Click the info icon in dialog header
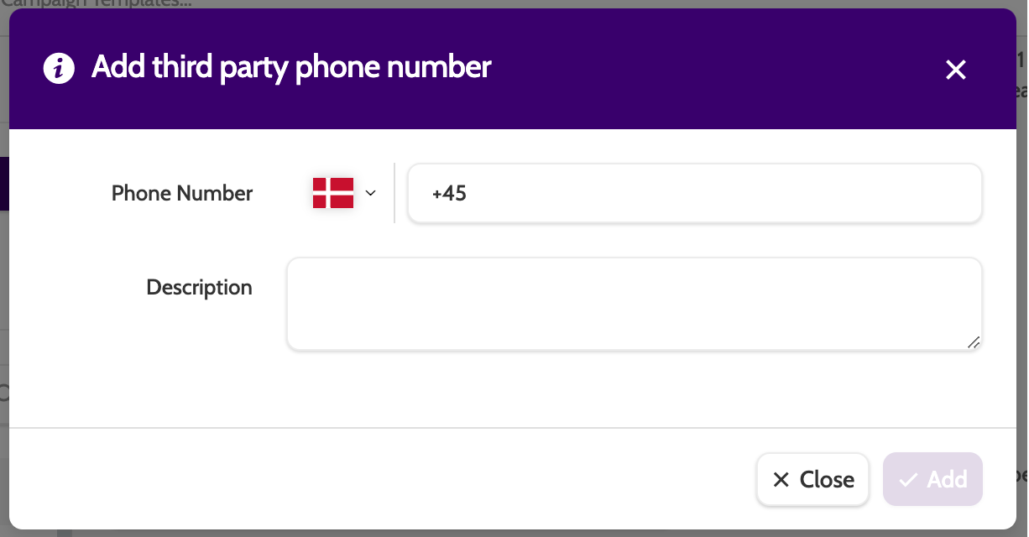The image size is (1029, 537). 58,69
